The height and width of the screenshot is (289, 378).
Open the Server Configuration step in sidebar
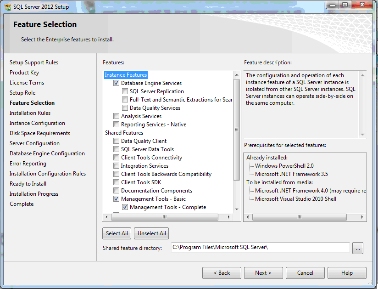34,143
